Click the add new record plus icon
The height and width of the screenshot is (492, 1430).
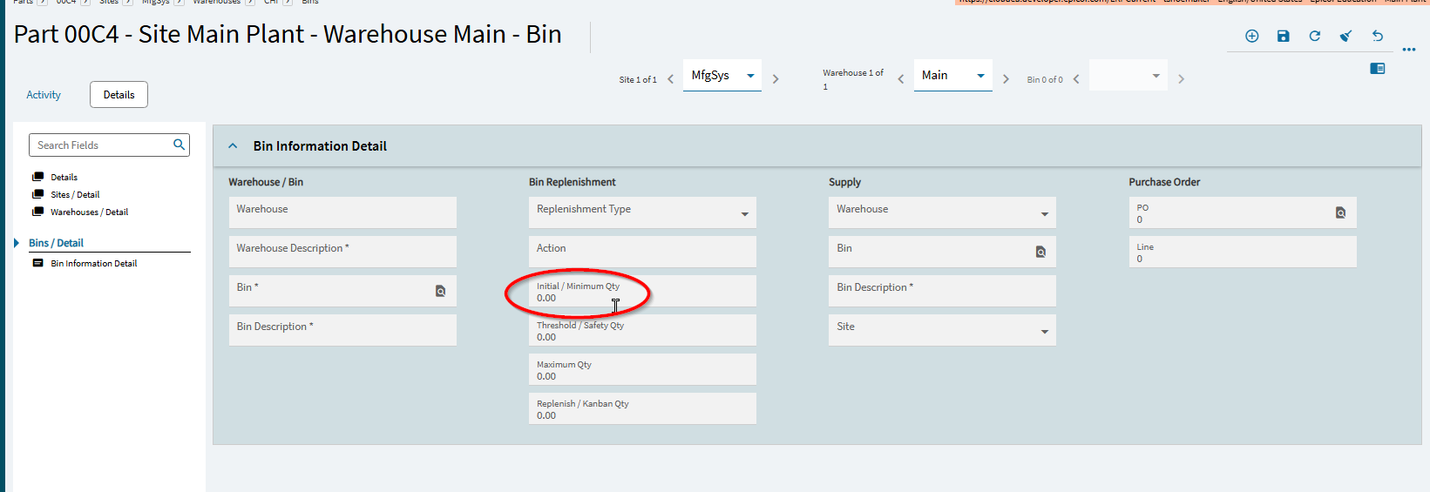coord(1251,36)
